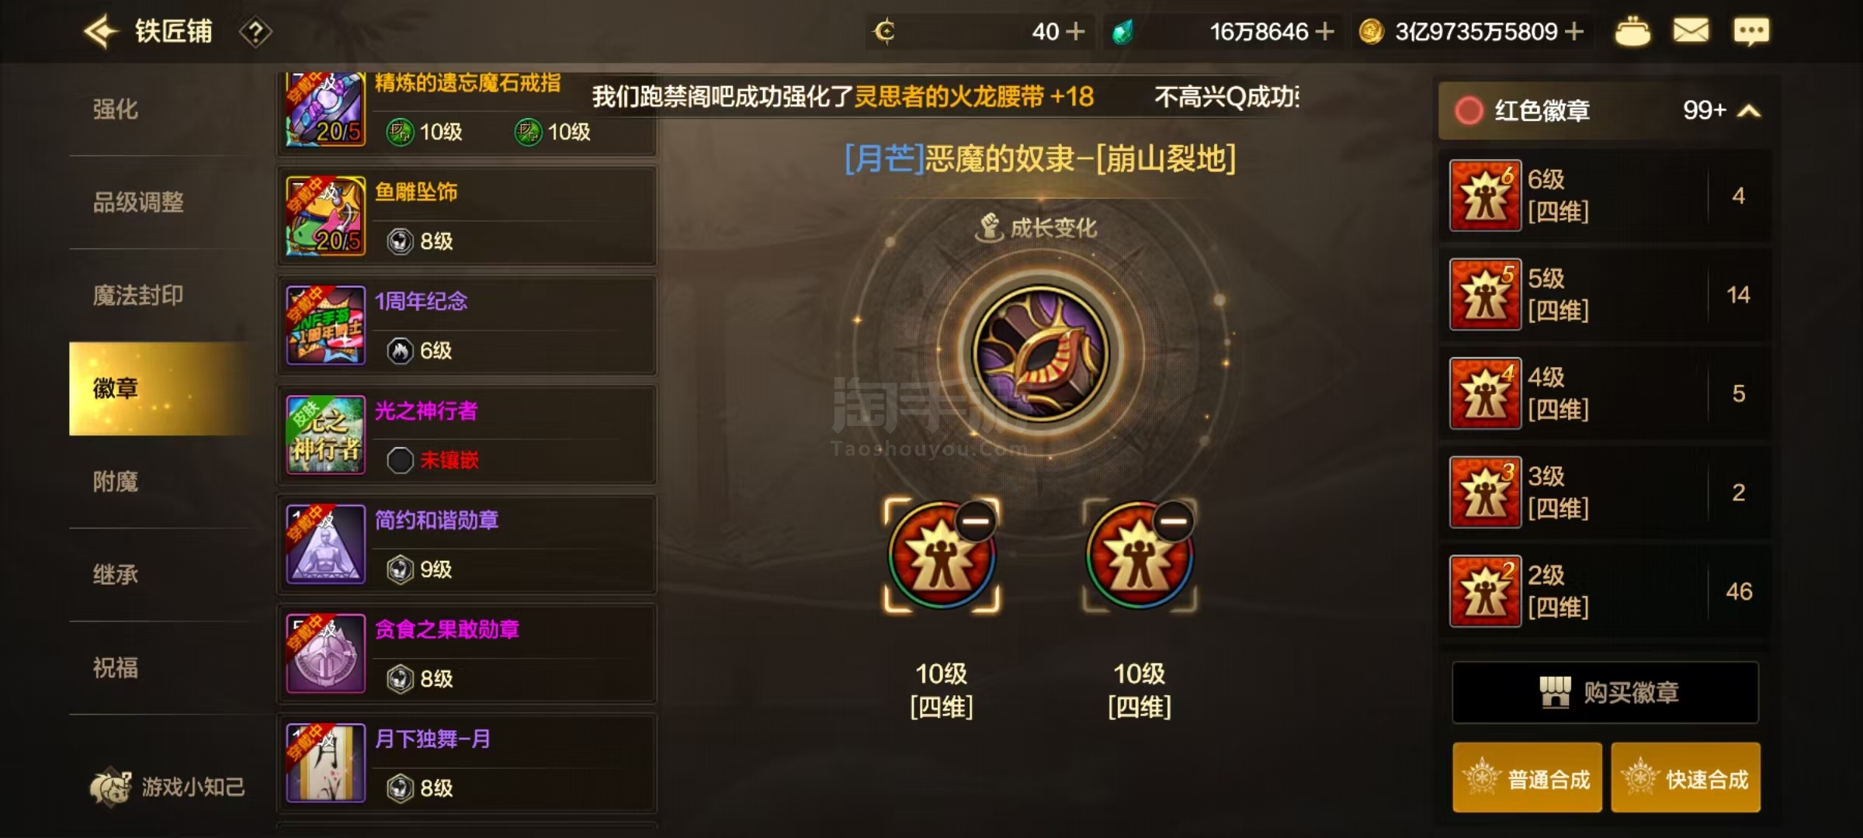Select the 光之神行者 equipment entry

pos(467,435)
